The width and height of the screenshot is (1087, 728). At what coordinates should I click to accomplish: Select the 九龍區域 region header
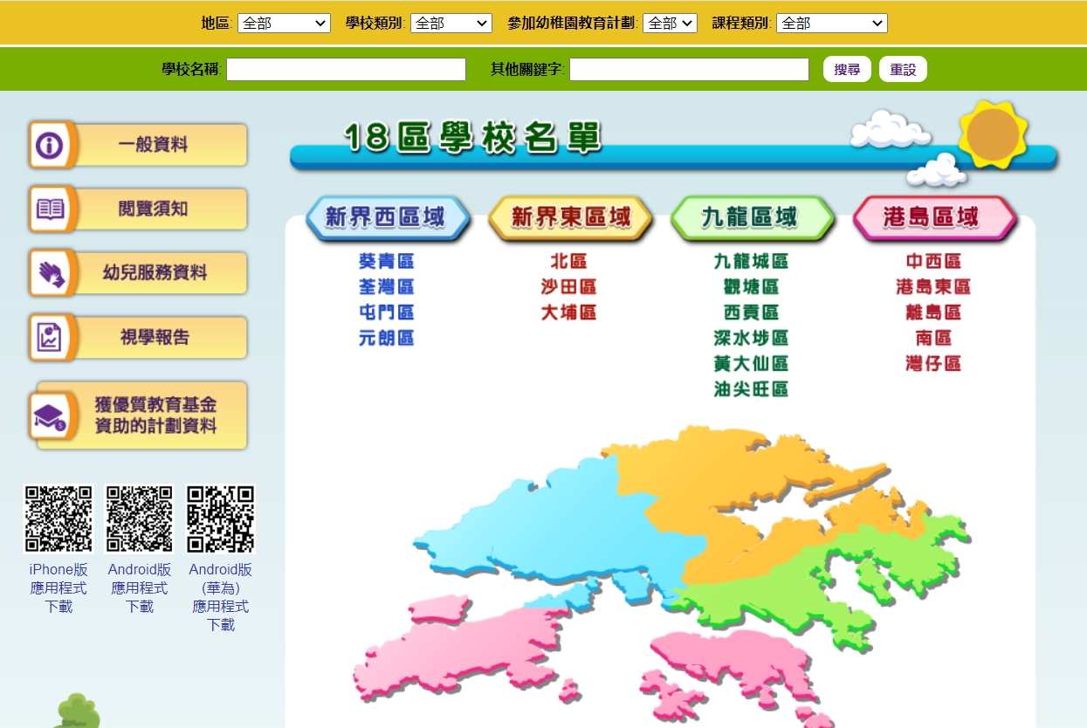[x=752, y=218]
